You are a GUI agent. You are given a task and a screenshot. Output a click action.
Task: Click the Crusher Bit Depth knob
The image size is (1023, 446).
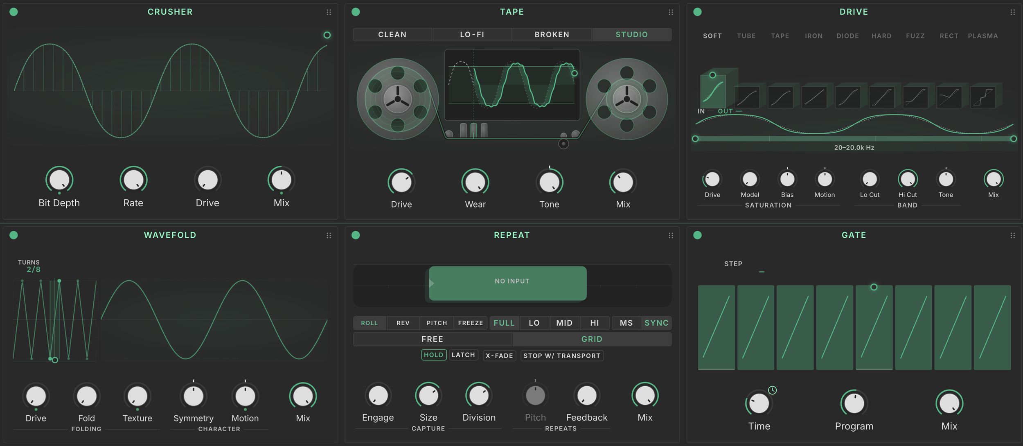pos(59,180)
